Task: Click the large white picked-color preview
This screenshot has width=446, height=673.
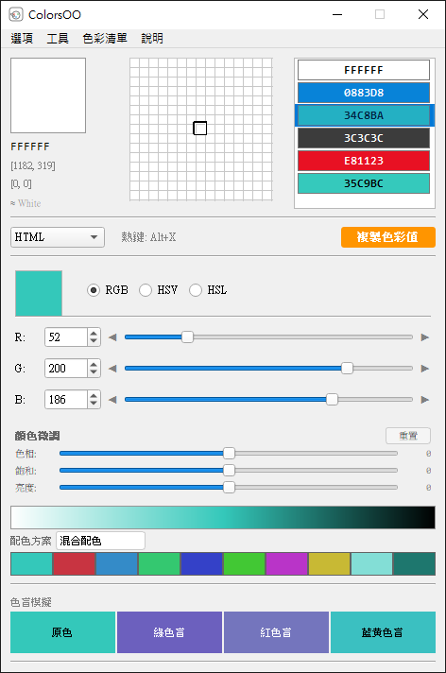Action: (48, 95)
